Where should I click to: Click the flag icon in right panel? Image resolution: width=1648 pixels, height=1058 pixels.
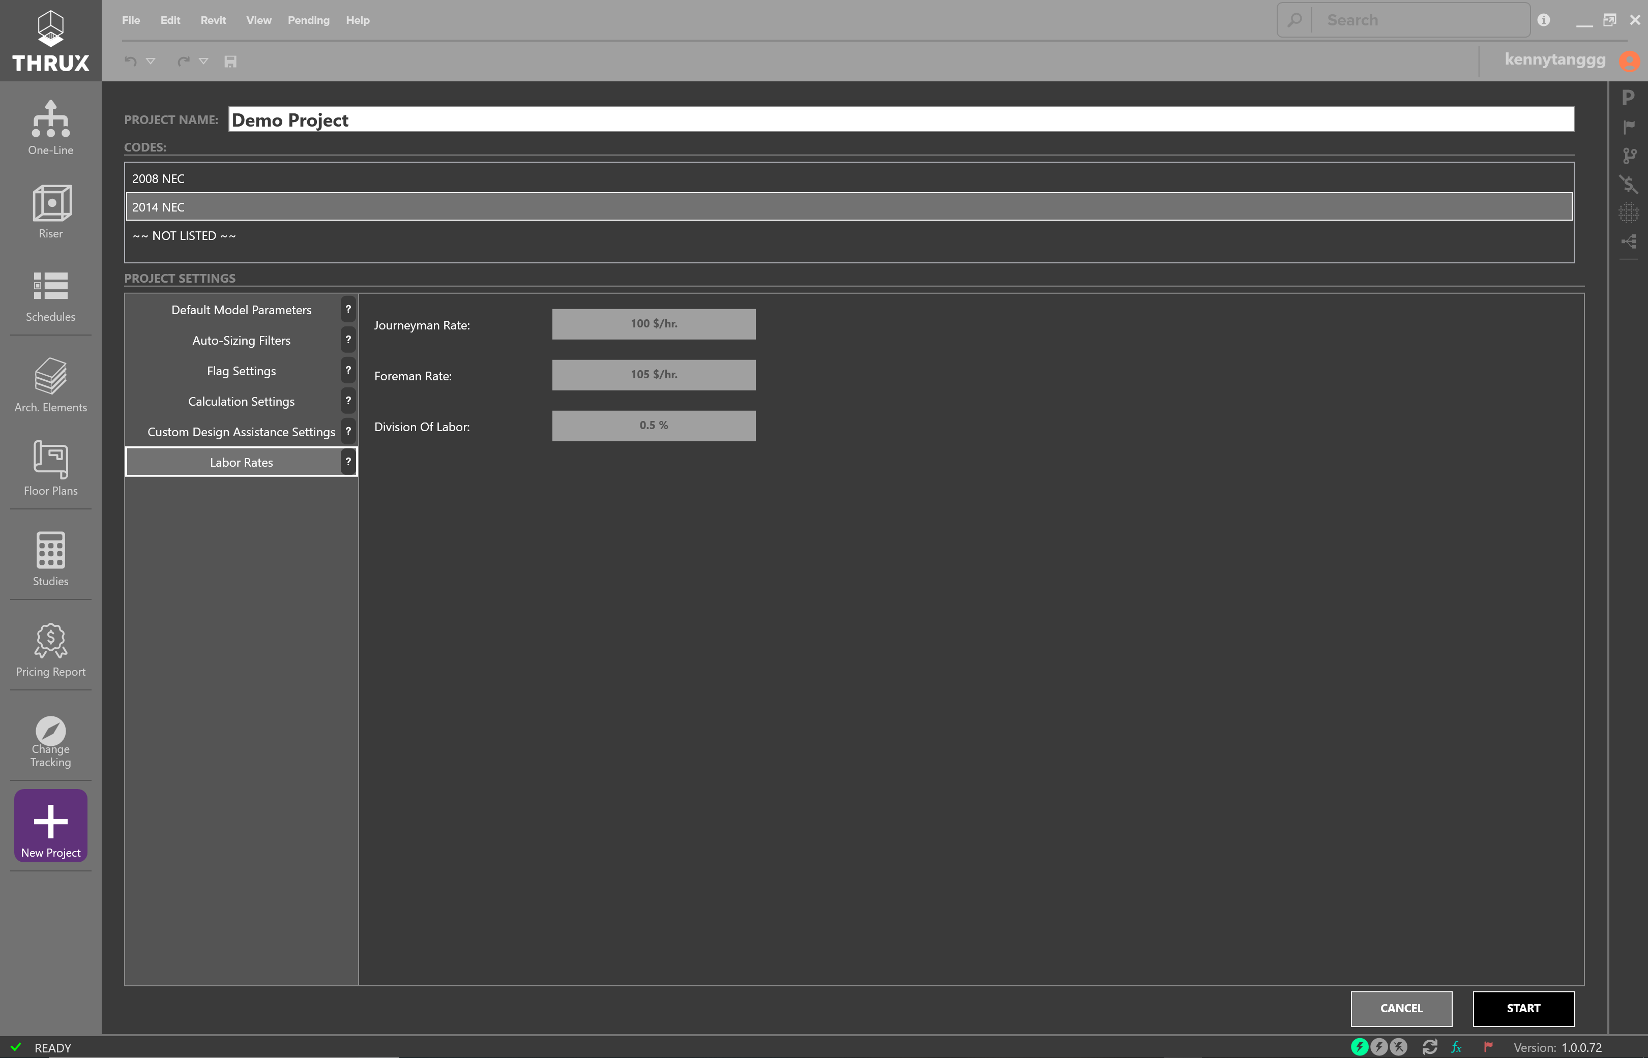pyautogui.click(x=1629, y=127)
